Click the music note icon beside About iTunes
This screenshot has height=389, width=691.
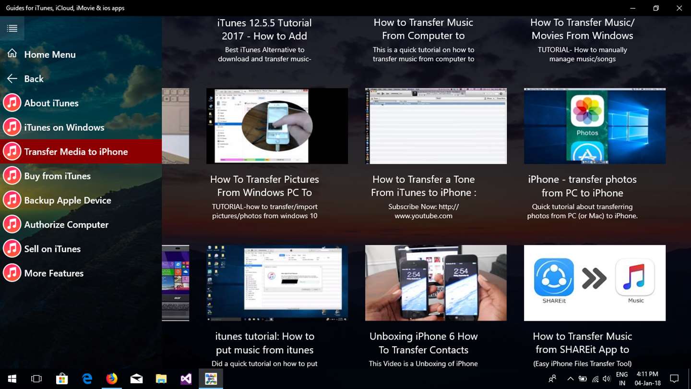click(12, 103)
